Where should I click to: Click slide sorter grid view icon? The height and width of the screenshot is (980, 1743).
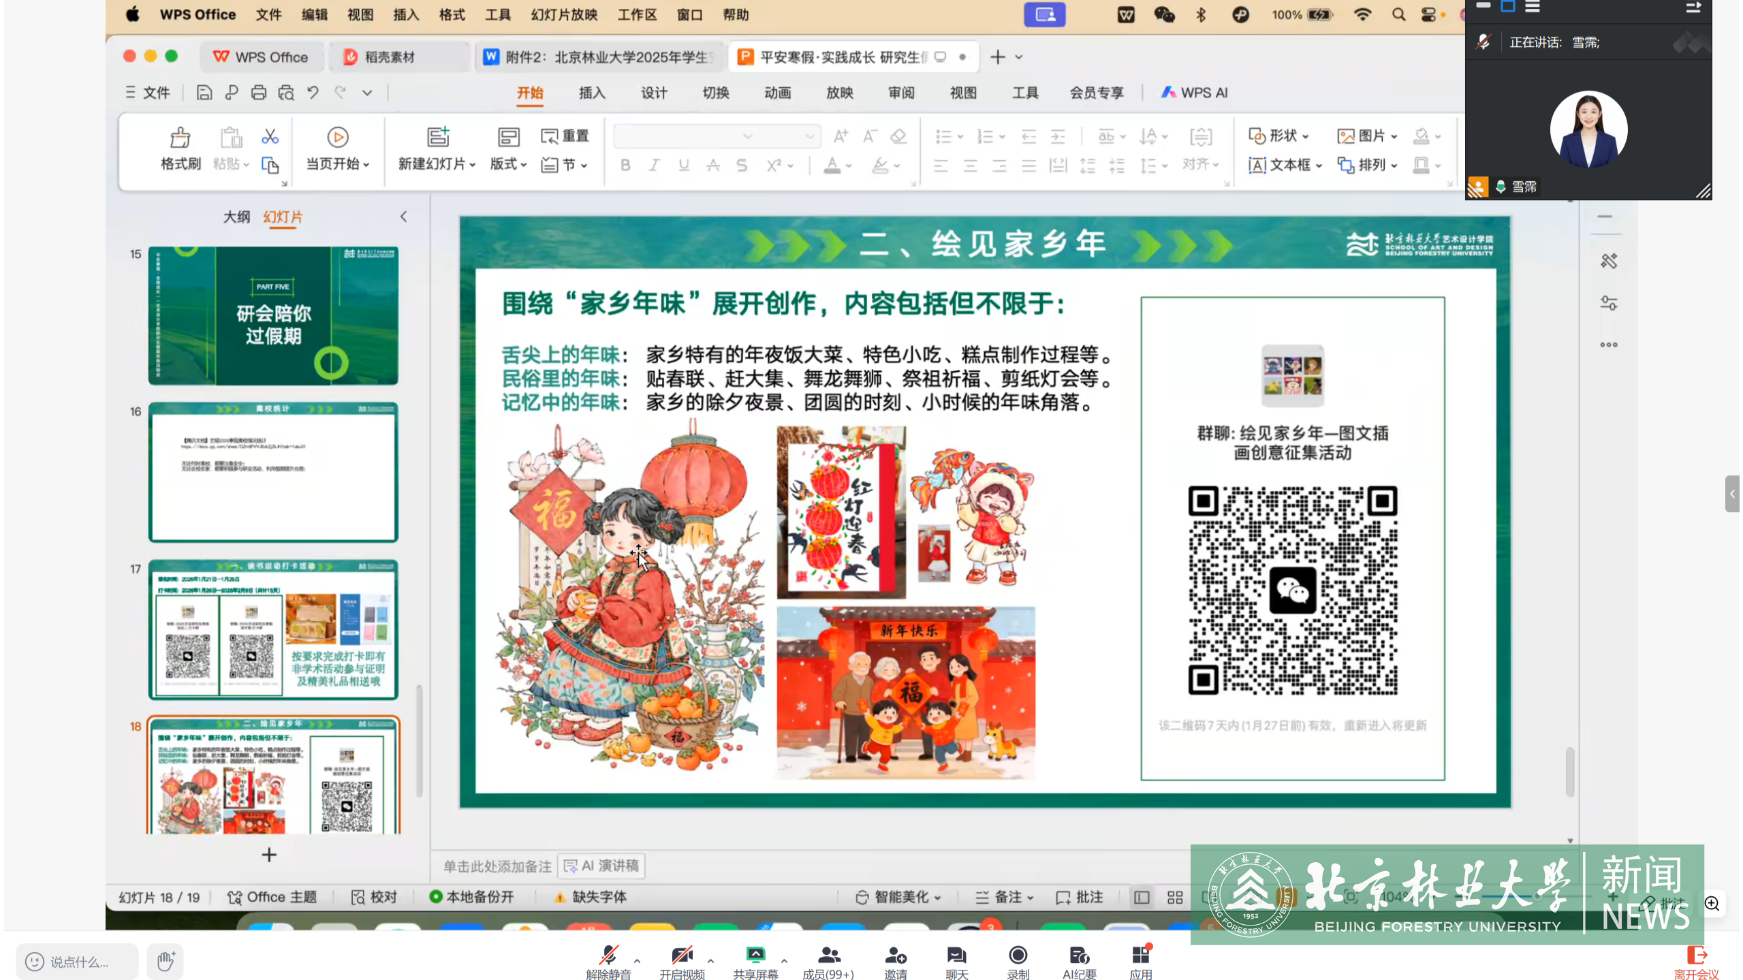(x=1175, y=898)
